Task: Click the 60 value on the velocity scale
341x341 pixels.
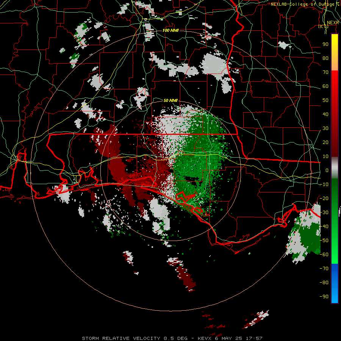Action: click(x=325, y=86)
